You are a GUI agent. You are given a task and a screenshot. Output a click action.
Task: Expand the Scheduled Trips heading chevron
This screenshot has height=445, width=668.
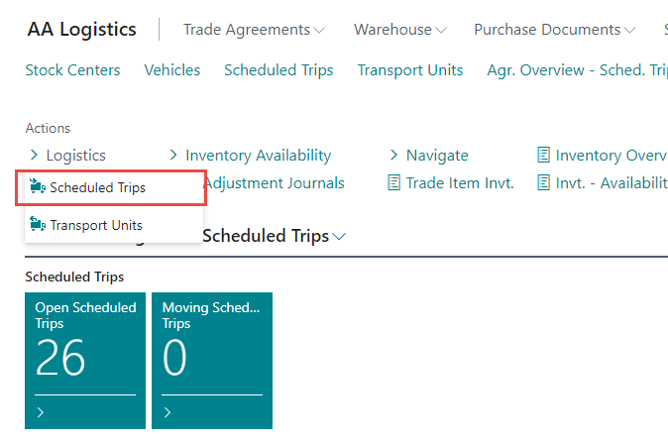pyautogui.click(x=340, y=237)
